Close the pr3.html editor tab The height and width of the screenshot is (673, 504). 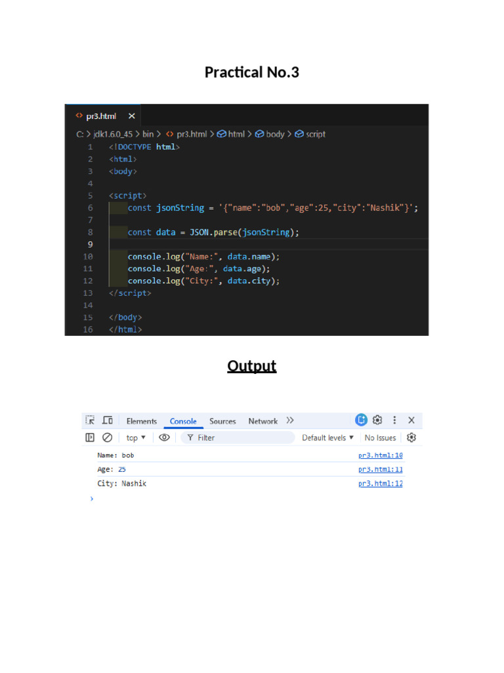click(131, 116)
